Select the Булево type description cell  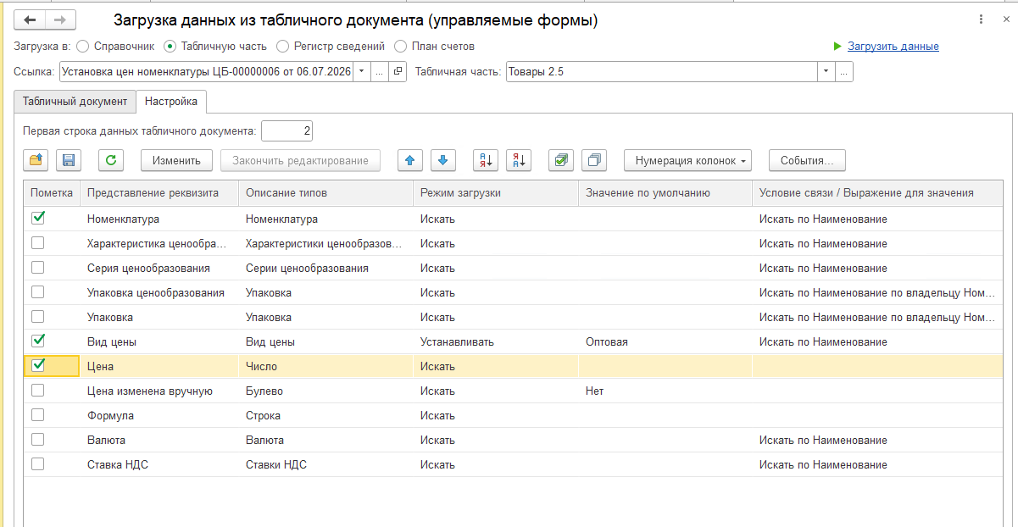point(326,391)
